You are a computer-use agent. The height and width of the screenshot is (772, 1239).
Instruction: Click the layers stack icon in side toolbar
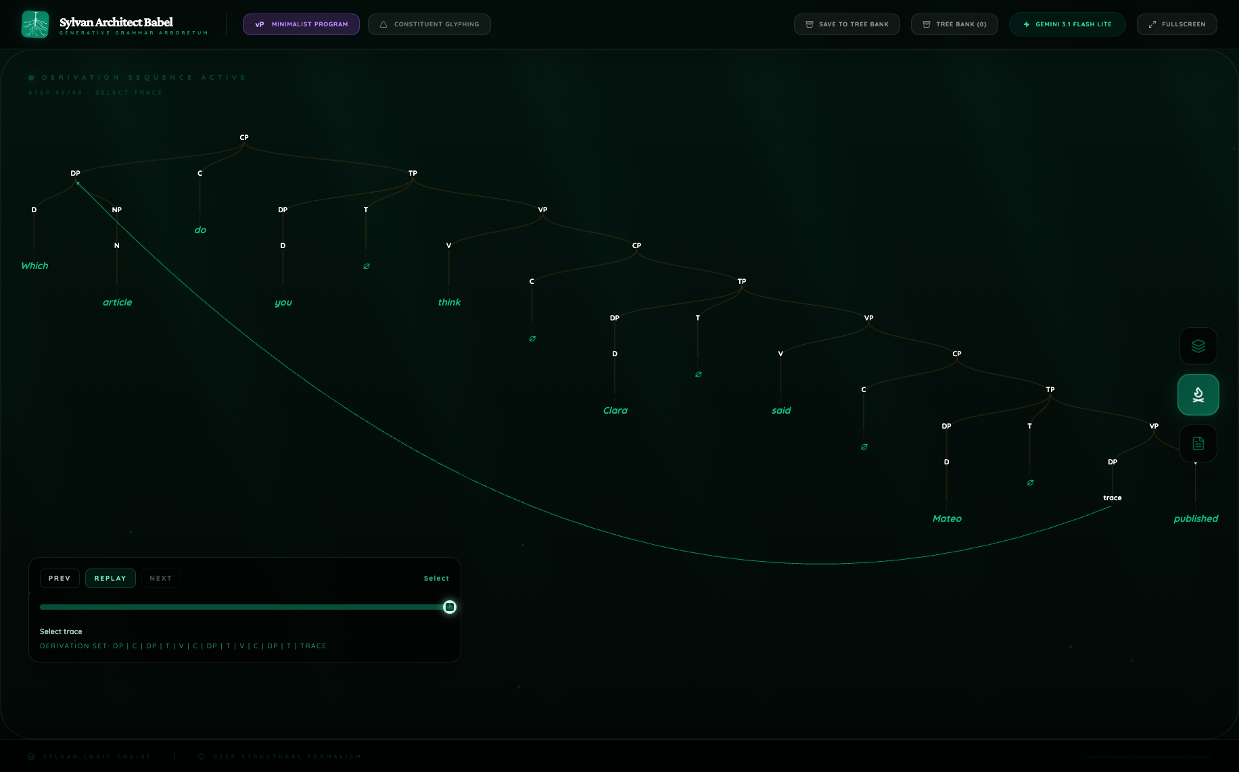pos(1198,346)
